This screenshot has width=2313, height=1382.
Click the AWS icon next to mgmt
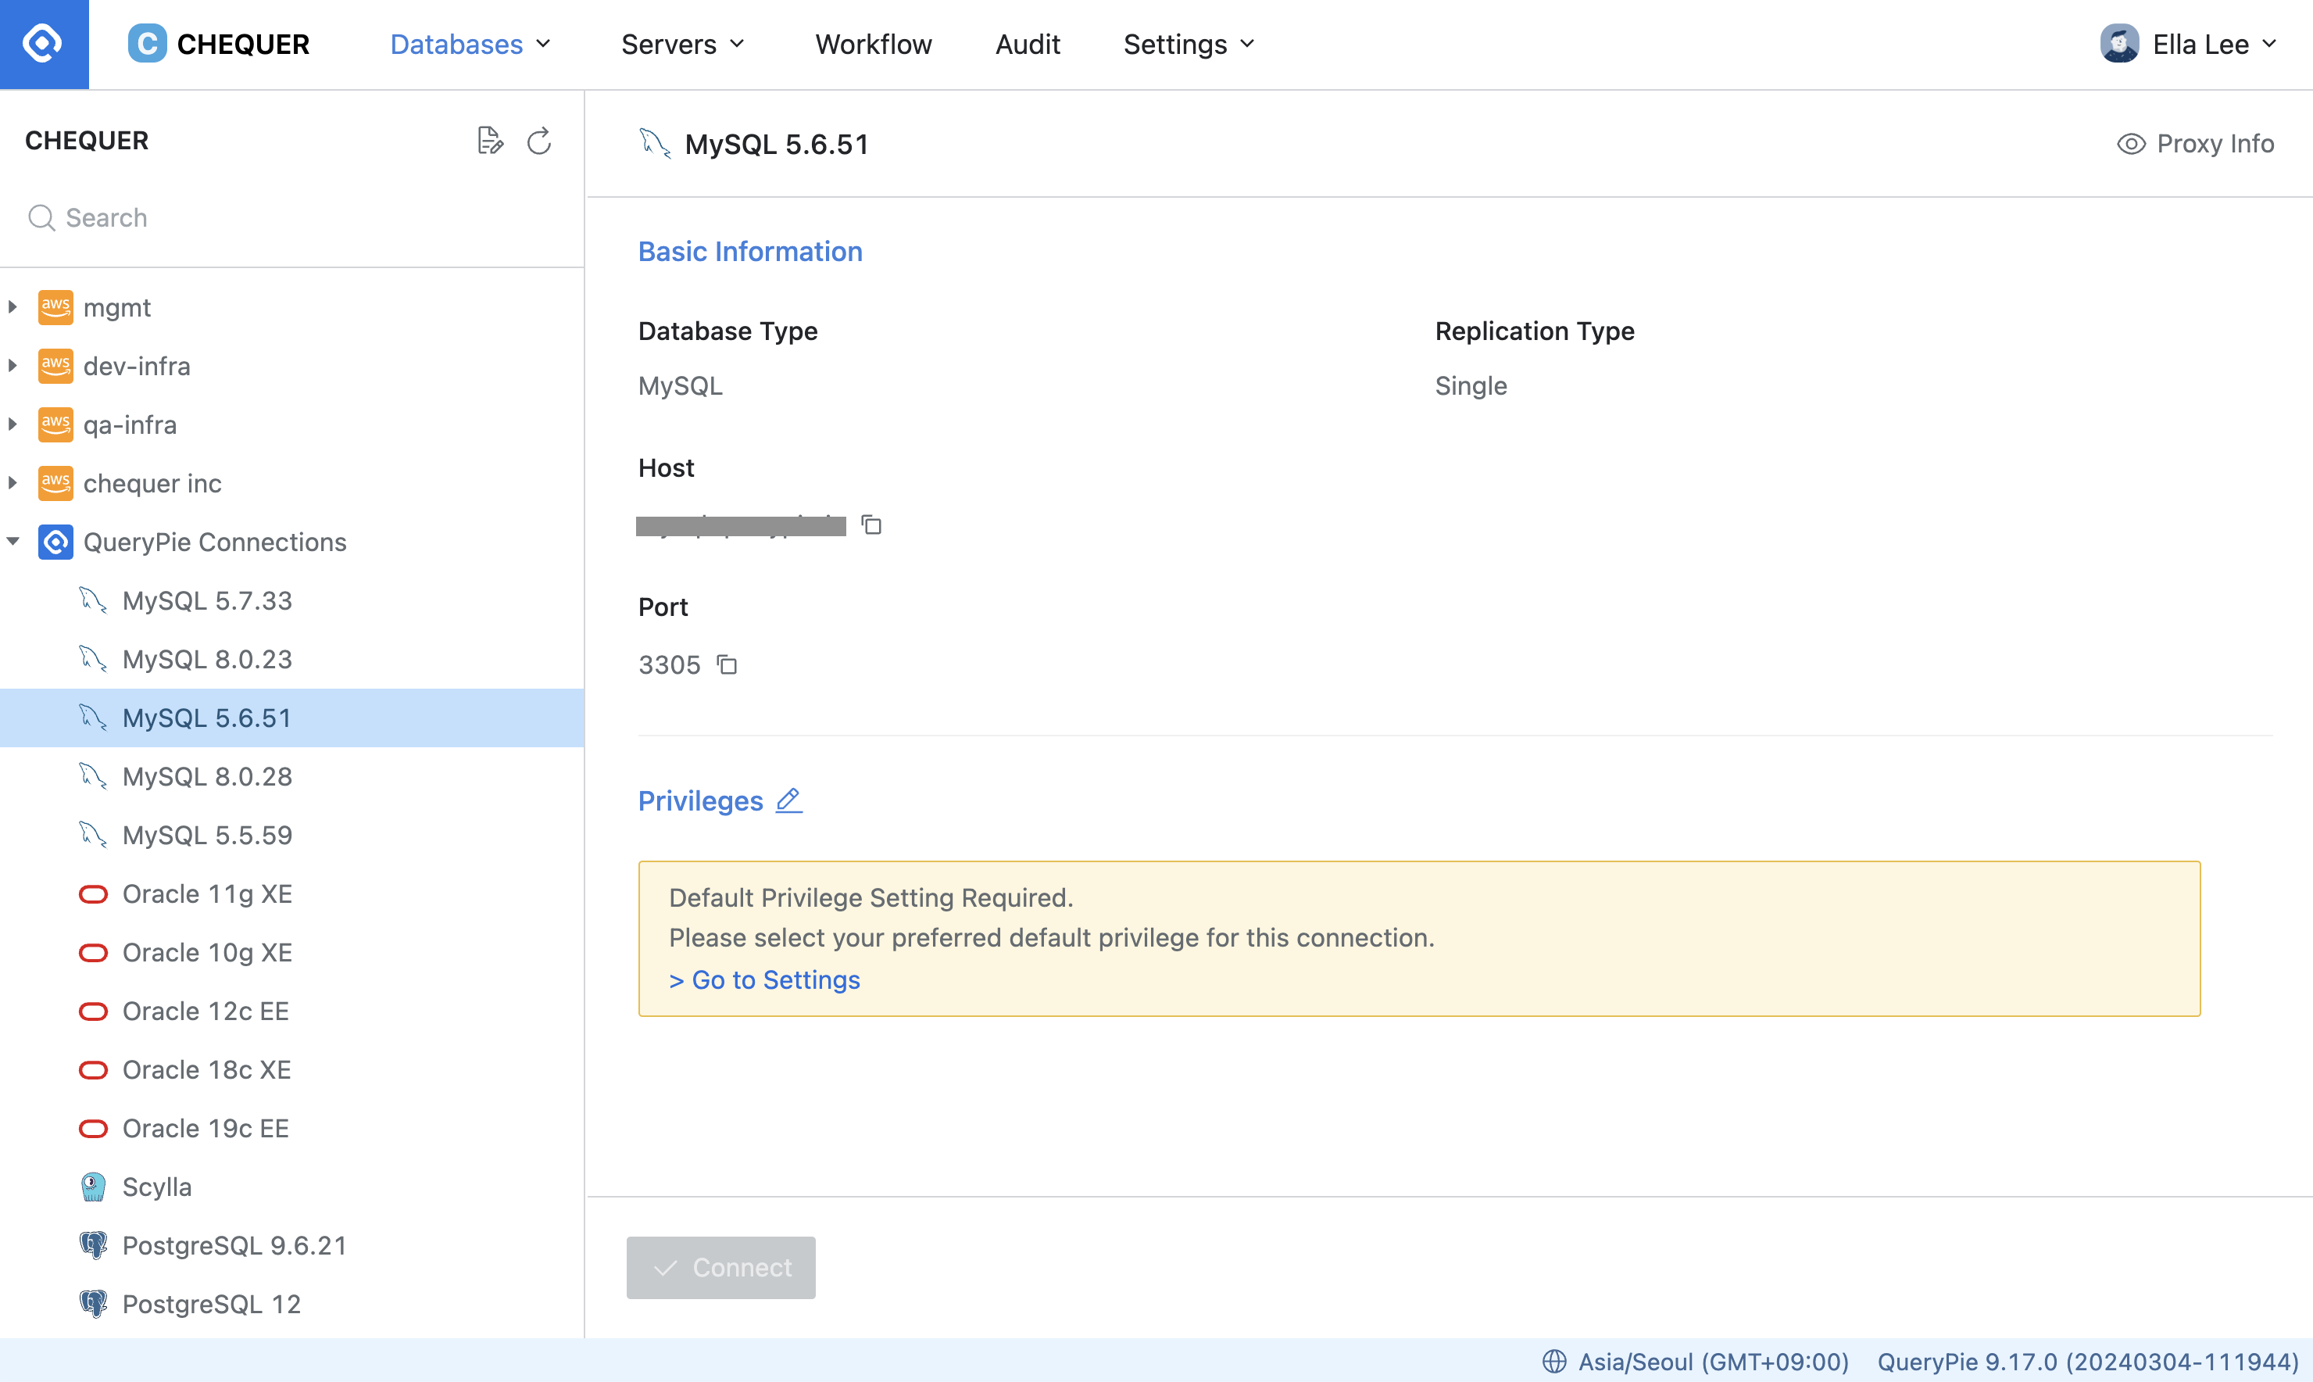tap(55, 307)
